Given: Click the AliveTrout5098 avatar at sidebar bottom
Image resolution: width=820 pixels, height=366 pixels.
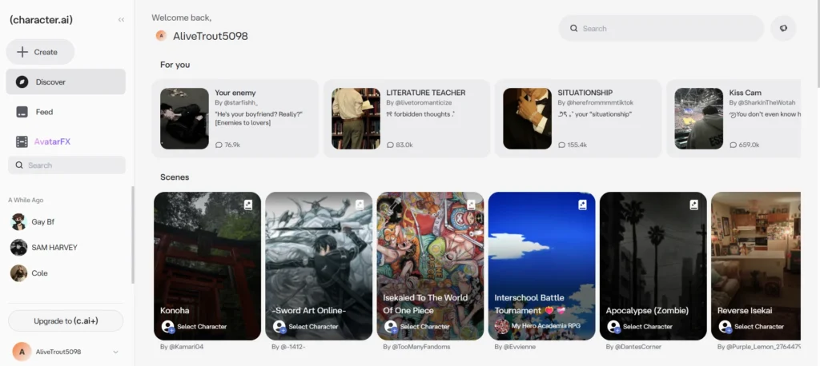Looking at the screenshot, I should [x=22, y=352].
